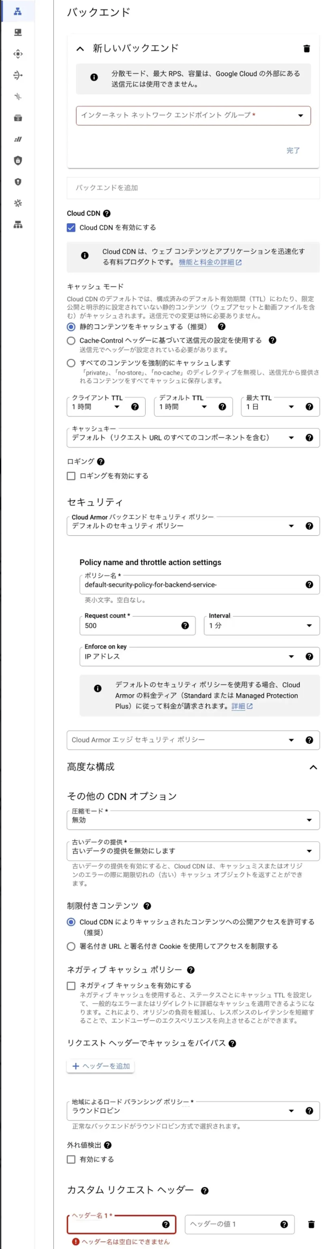The height and width of the screenshot is (1249, 332).
Task: Click help icon for Request count field
Action: point(185,626)
